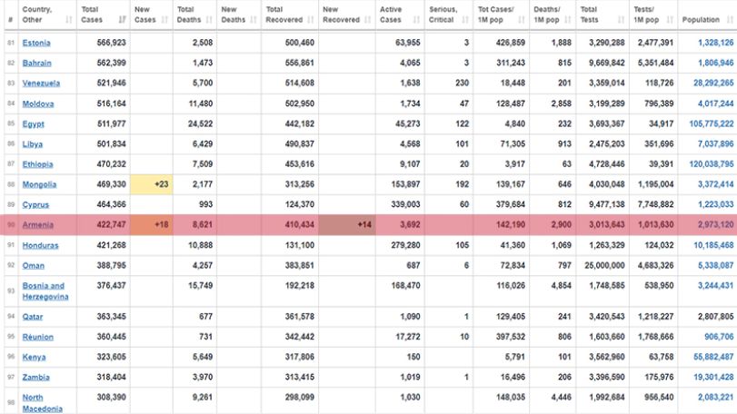The width and height of the screenshot is (737, 414).
Task: Sort table by Total Cases column icon
Action: [x=122, y=20]
